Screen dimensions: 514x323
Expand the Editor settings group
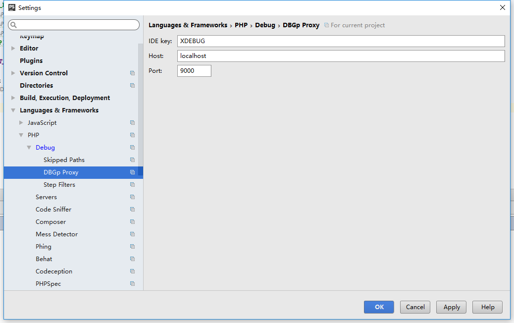[x=13, y=48]
